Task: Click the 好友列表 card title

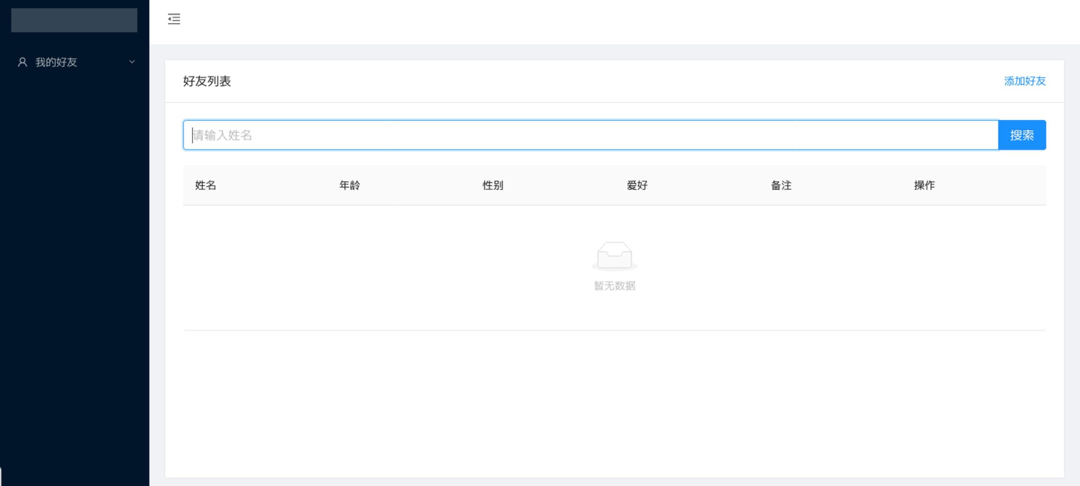Action: [207, 81]
